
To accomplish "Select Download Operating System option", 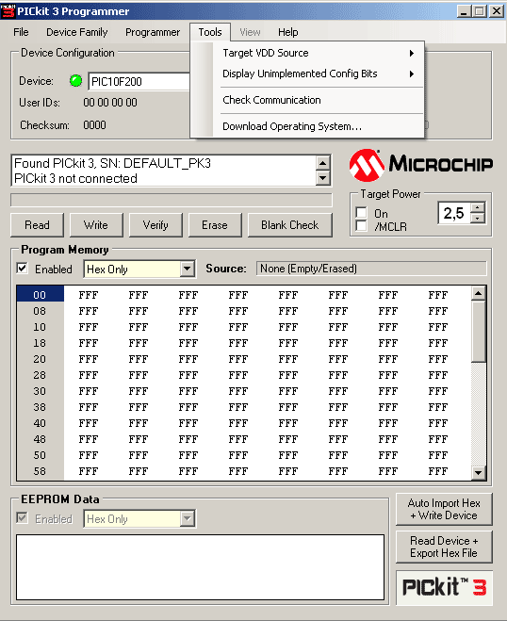I will coord(319,126).
